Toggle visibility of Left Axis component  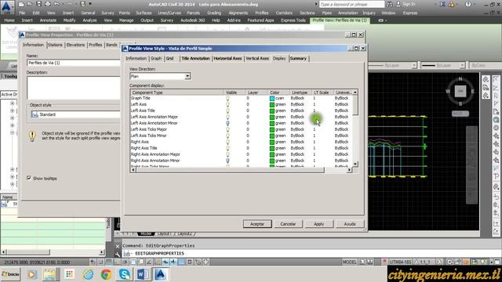(x=227, y=104)
